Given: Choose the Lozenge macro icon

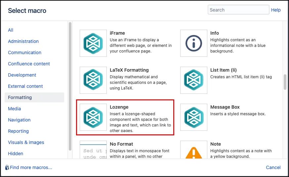Looking at the screenshot, I should pyautogui.click(x=93, y=117).
